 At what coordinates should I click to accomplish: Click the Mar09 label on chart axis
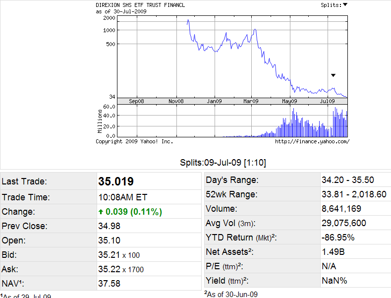(x=251, y=101)
